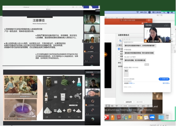The width and height of the screenshot is (176, 126).
Task: Open the Dictionary app in the Dock
Action: pos(118,117)
